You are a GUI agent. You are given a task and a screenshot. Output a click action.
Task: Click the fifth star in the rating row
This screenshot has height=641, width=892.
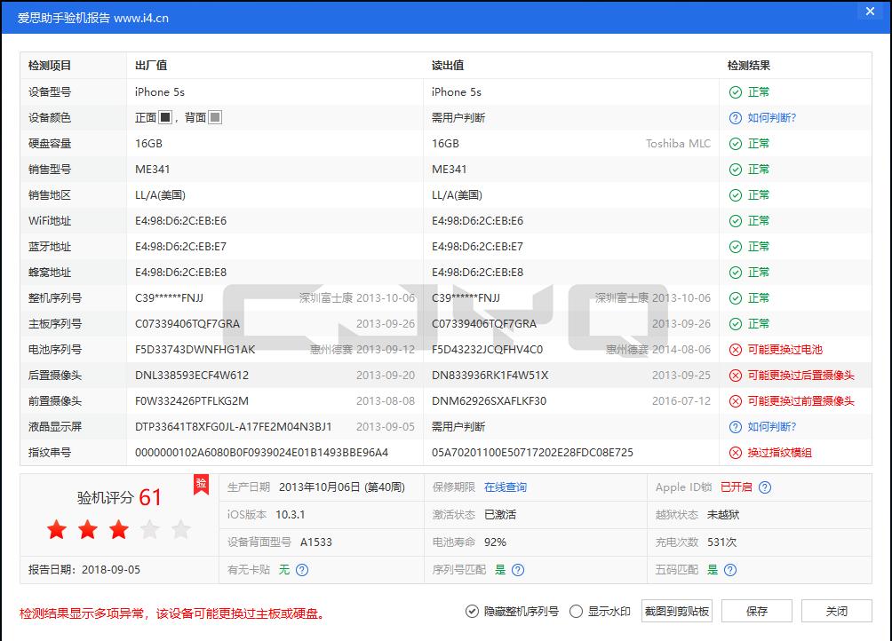point(180,528)
